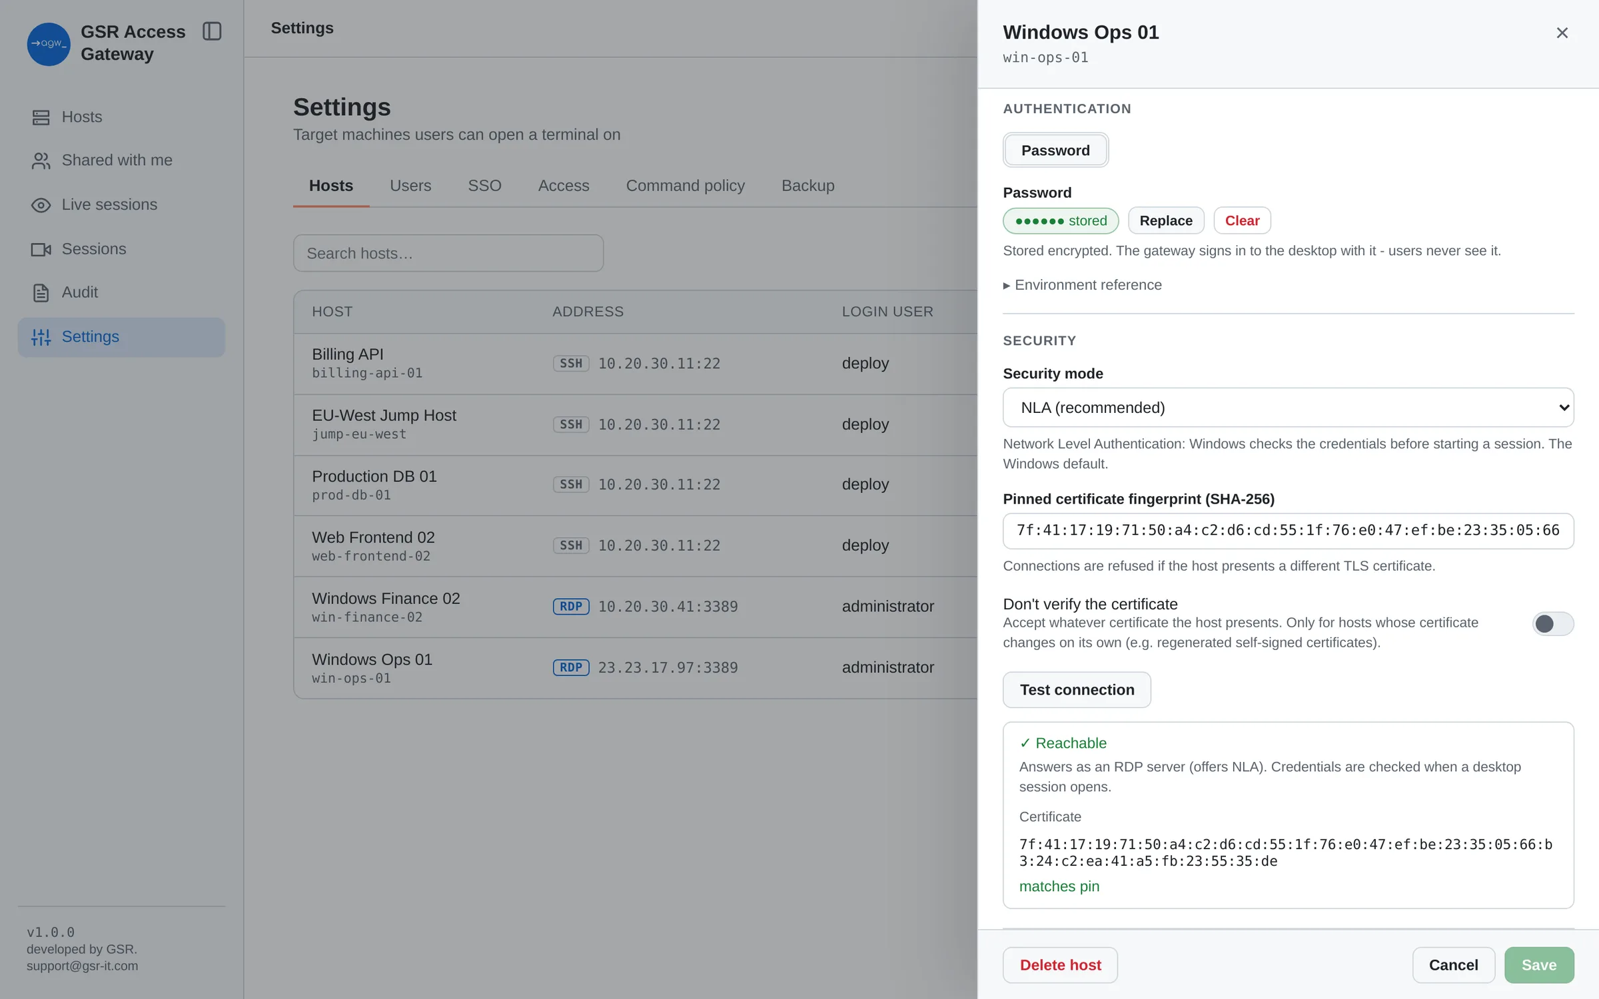
Task: Click the Shared with me people icon
Action: (41, 161)
